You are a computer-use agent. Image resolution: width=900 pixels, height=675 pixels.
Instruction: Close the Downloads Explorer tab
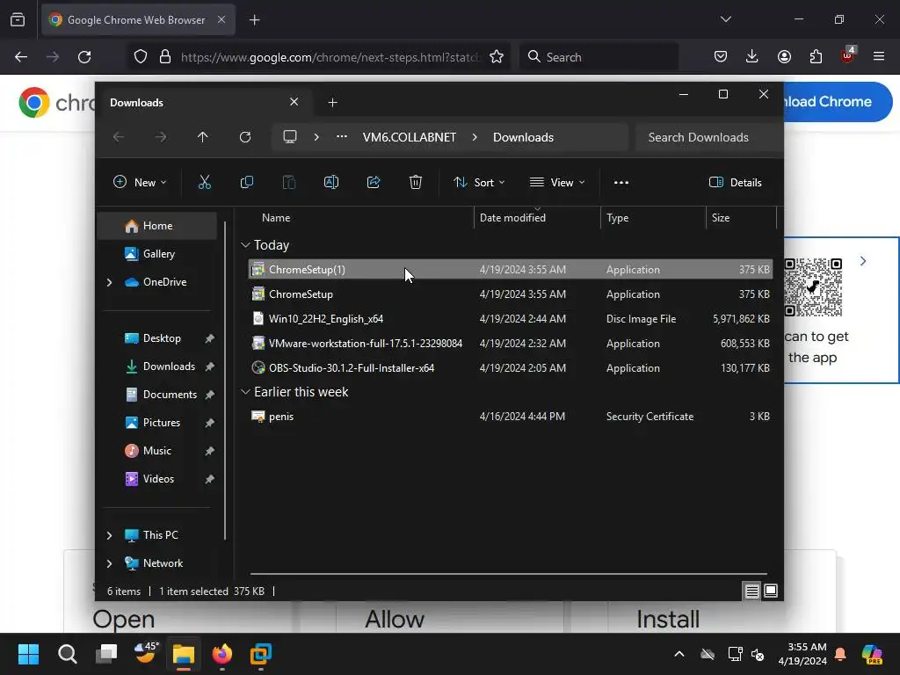click(x=294, y=102)
